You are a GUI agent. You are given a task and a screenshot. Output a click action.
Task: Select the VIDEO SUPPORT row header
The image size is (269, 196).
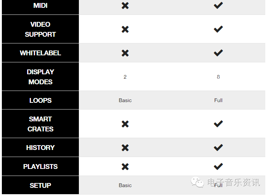tap(40, 29)
